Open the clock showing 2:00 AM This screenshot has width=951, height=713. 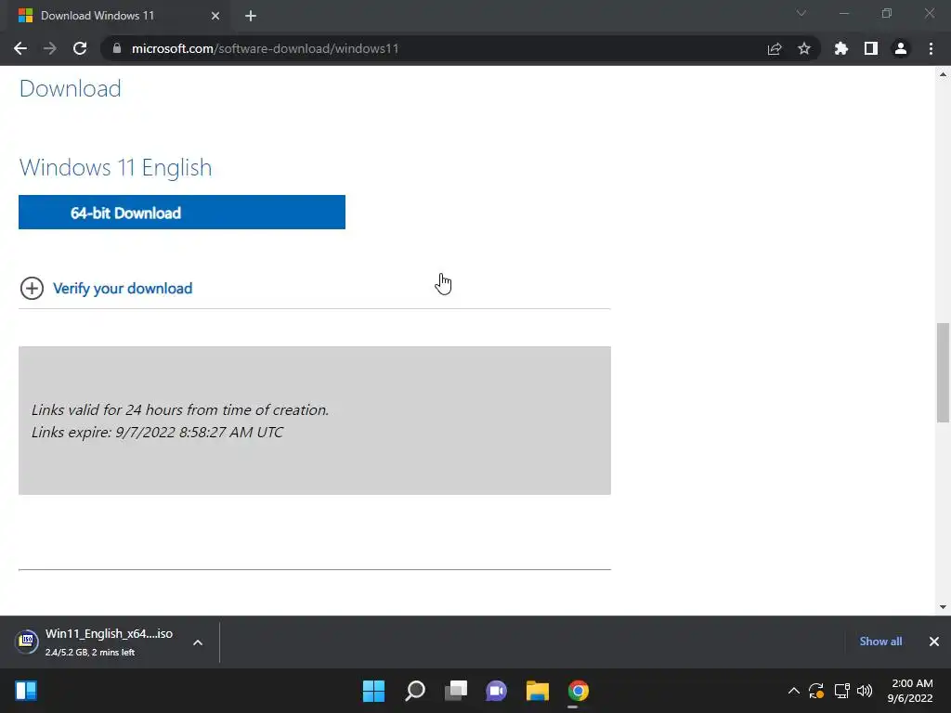pos(910,691)
